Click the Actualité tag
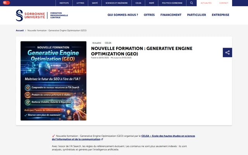The image size is (248, 155). coord(96,43)
